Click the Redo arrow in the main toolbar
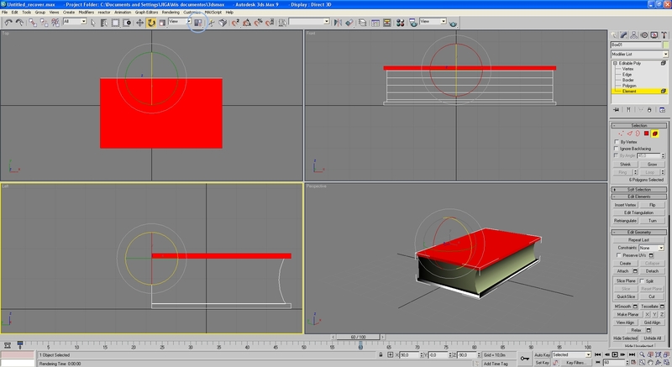 click(x=19, y=23)
